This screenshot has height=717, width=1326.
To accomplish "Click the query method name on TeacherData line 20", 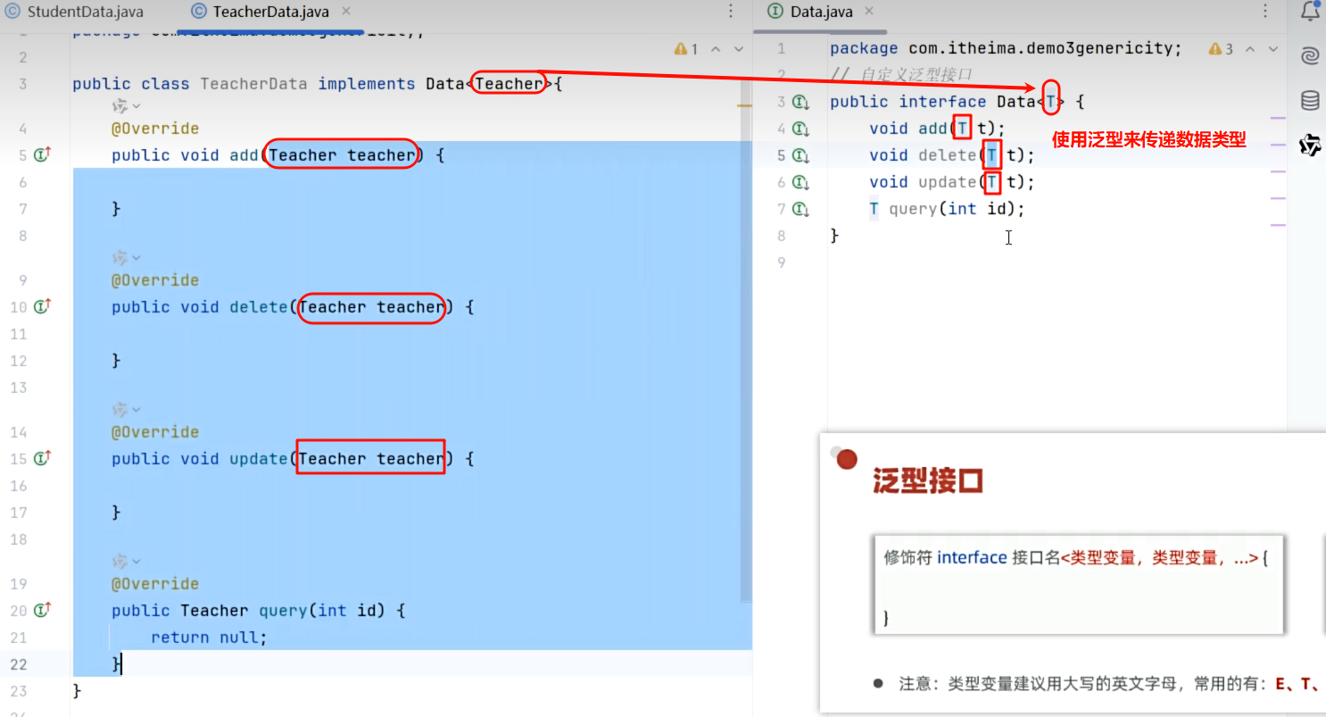I will coord(283,611).
